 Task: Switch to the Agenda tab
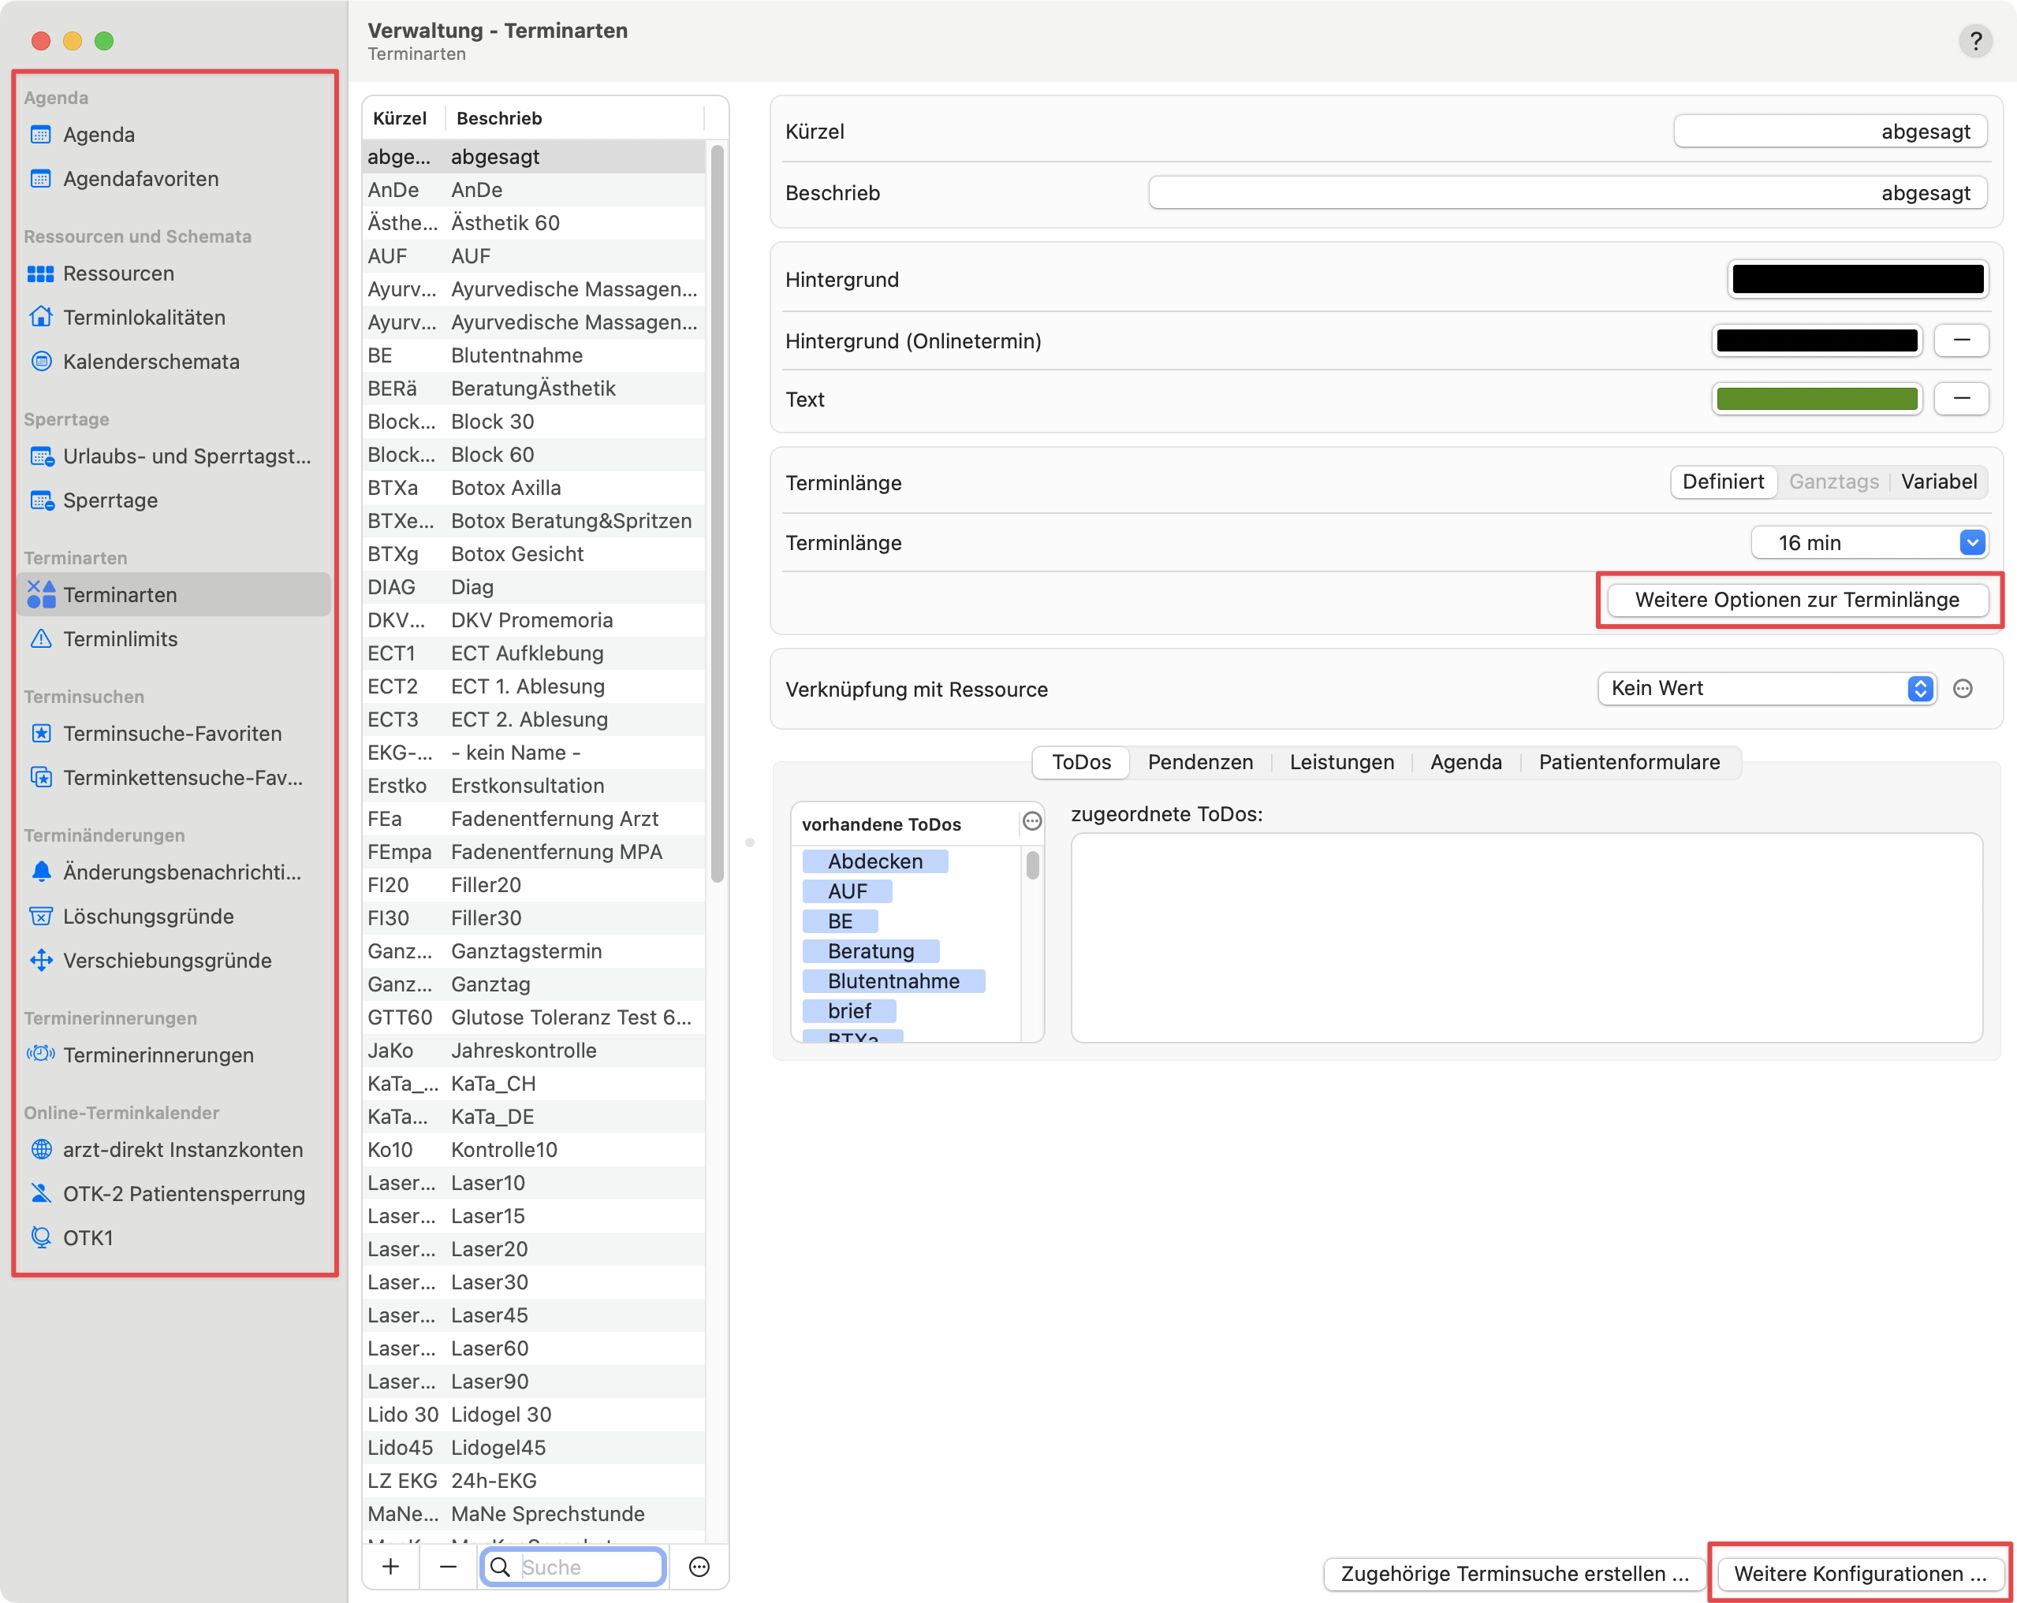click(x=1465, y=762)
